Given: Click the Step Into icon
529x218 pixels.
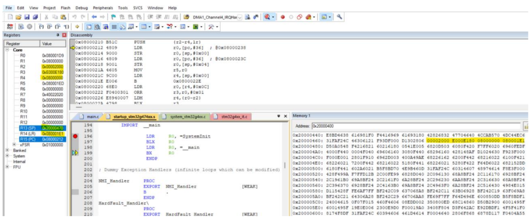Looking at the screenshot, I should pos(41,26).
